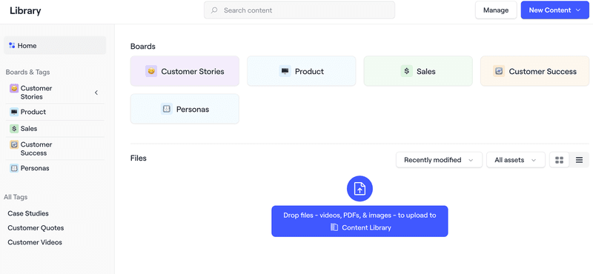
Task: Click icon on Customer Success board card
Action: [499, 71]
